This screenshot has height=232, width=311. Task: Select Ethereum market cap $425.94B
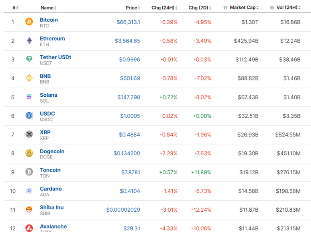[246, 41]
